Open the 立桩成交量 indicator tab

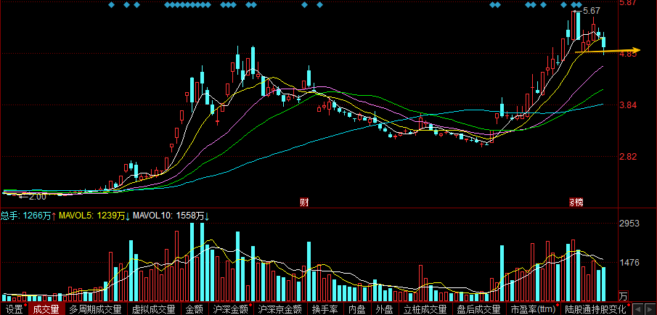point(425,309)
